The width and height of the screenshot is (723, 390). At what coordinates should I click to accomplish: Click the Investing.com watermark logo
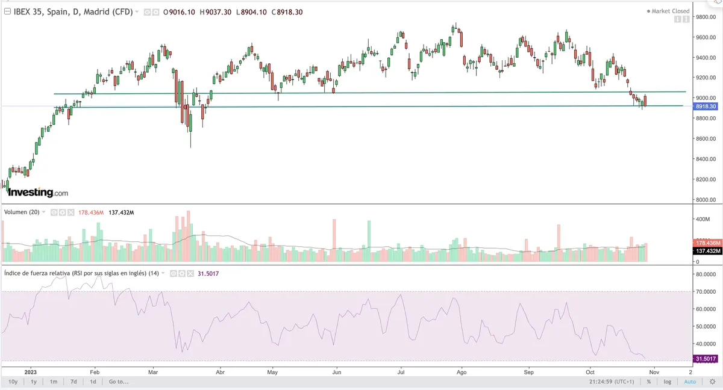(x=37, y=191)
